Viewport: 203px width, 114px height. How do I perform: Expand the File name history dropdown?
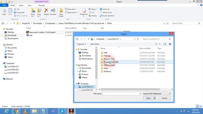click(x=140, y=94)
